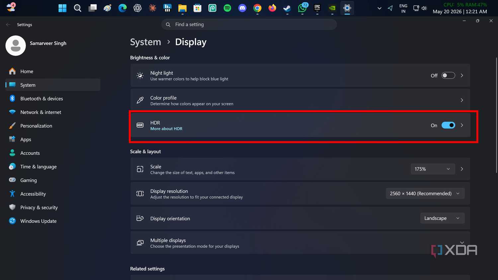This screenshot has height=280, width=498.
Task: Open Bluetooth & devices settings
Action: tap(53, 99)
